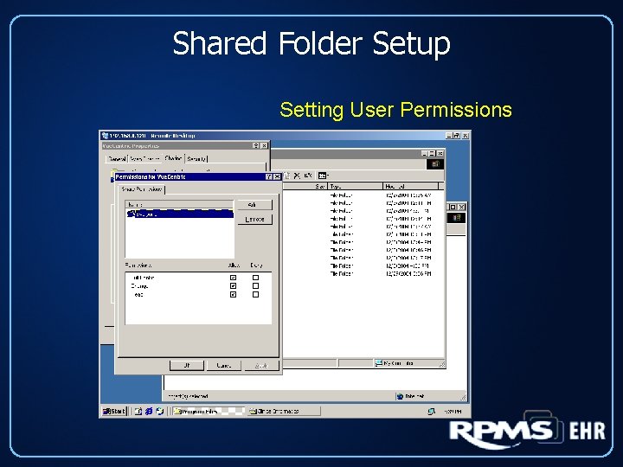Click the Windows flag logo in Explorer window

pyautogui.click(x=435, y=164)
